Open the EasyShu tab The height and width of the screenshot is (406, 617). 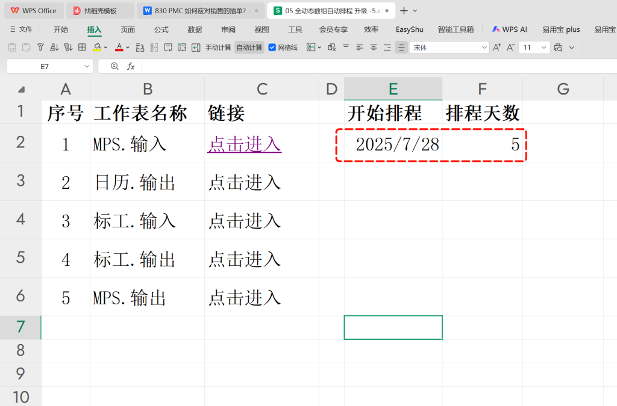pos(409,29)
